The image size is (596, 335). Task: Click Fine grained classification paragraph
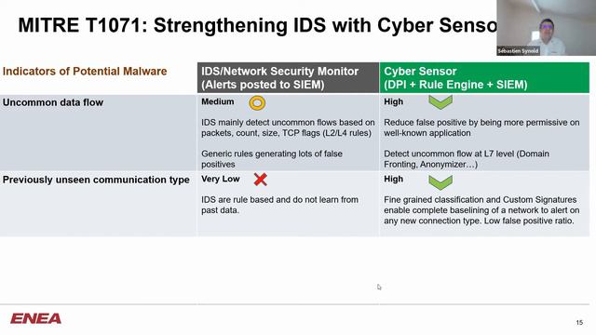[481, 210]
